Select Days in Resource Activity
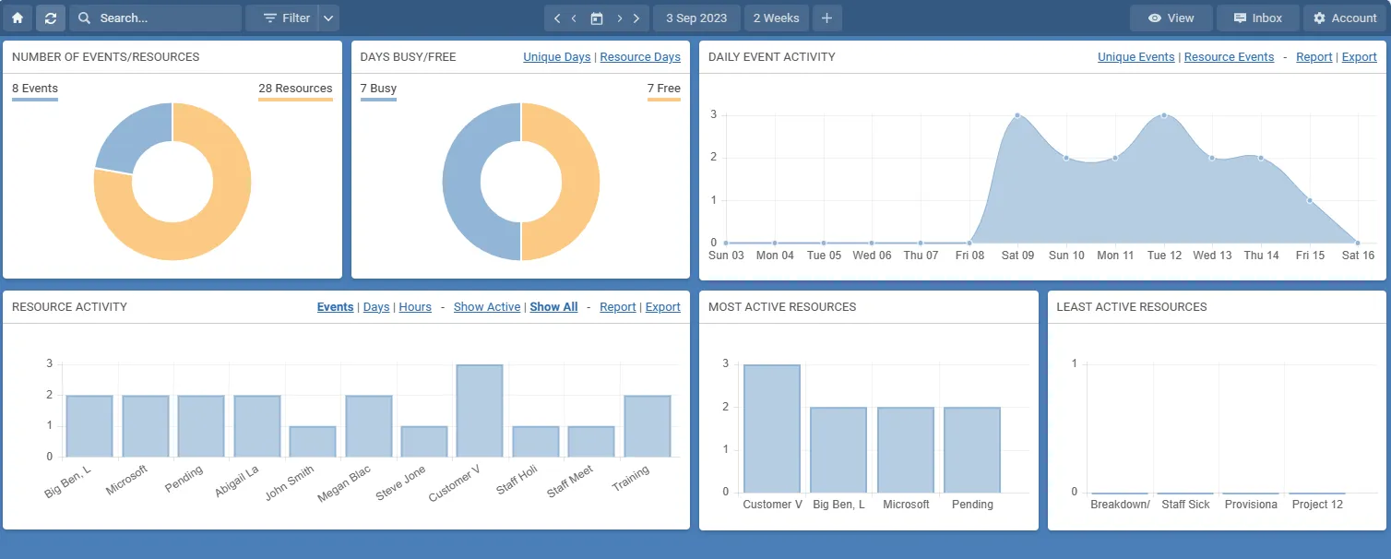Image resolution: width=1391 pixels, height=559 pixels. point(376,307)
